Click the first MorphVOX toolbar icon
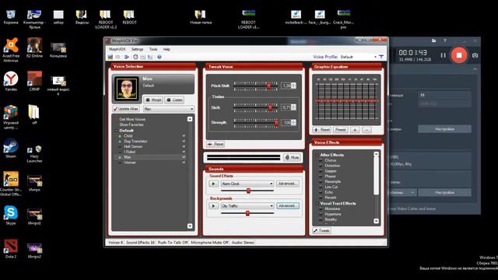Viewport: 498px width, 280px height. (x=110, y=57)
